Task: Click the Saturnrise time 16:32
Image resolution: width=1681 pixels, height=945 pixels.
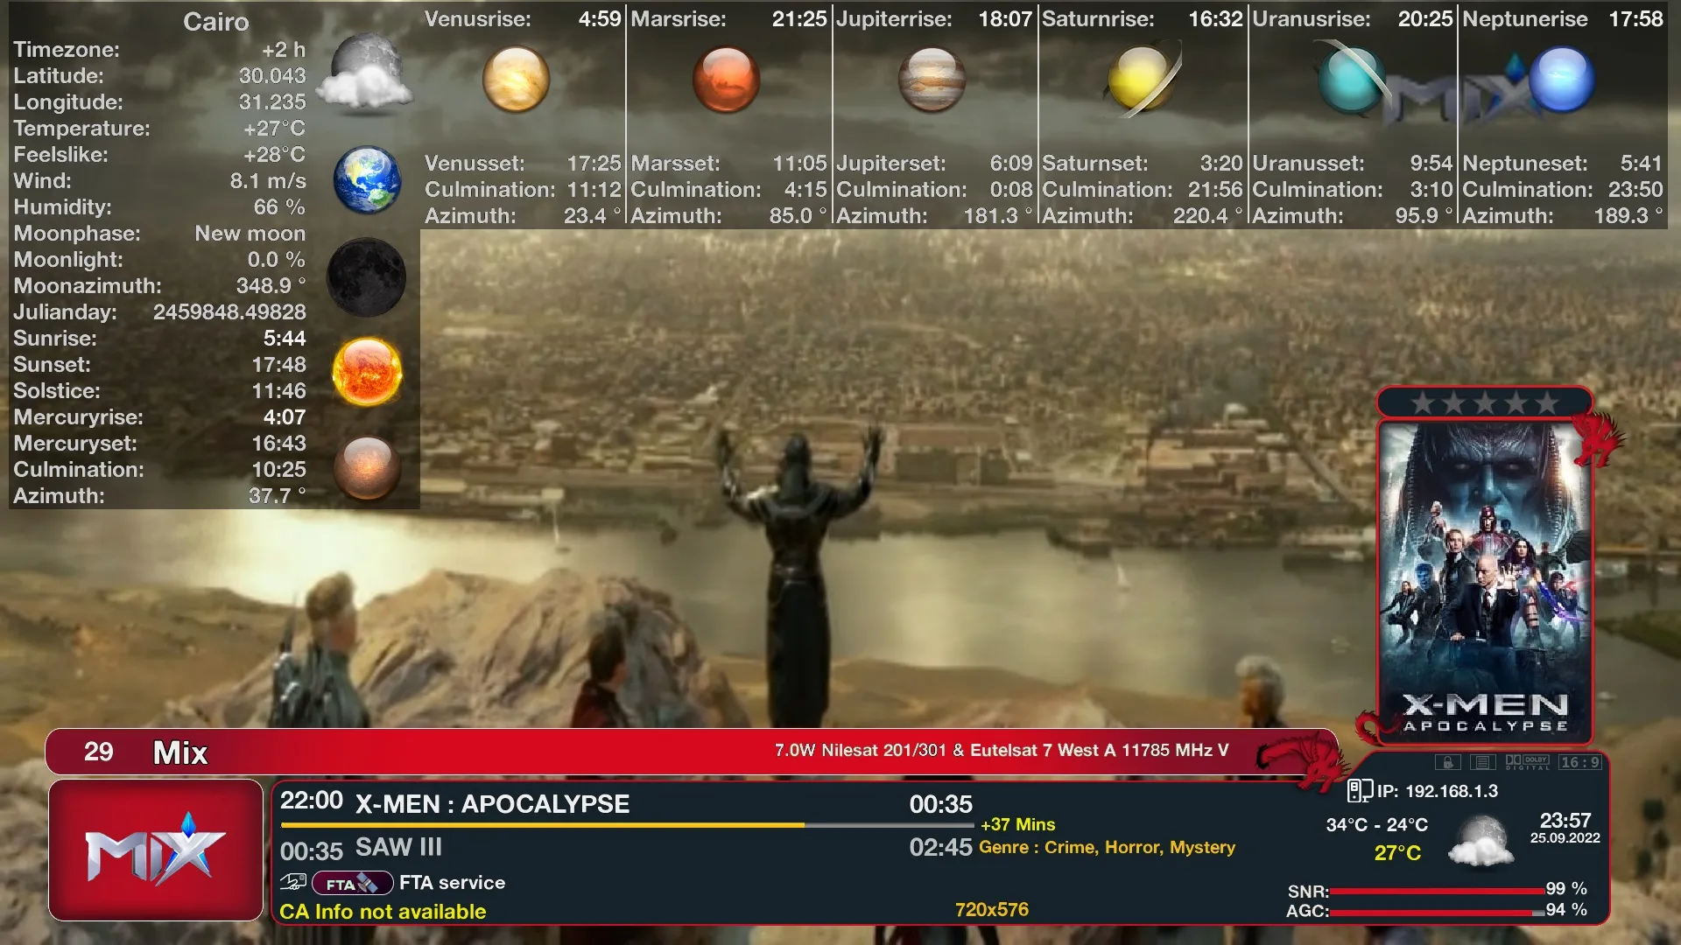Action: pos(1215,19)
